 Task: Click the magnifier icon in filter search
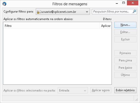[134, 11]
